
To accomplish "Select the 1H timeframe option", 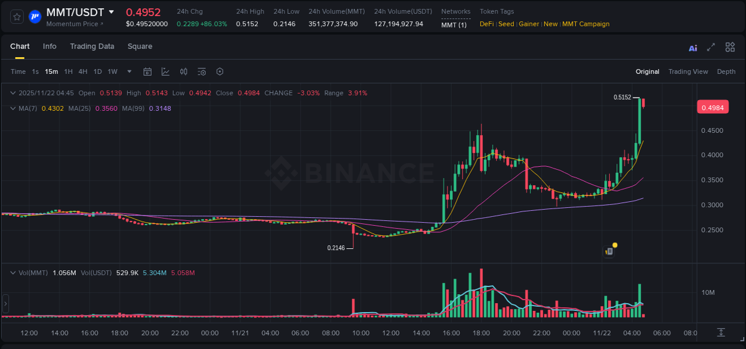I will [x=69, y=71].
